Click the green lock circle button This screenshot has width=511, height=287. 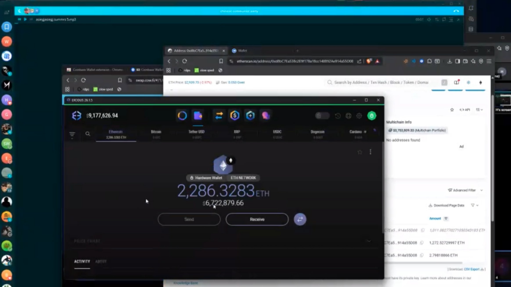372,116
